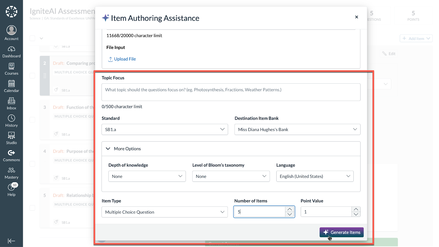The image size is (439, 247).
Task: Toggle the select-all items checkbox
Action: pos(32,38)
